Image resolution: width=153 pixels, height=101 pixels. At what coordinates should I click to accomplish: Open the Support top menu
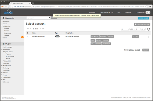tap(129, 12)
